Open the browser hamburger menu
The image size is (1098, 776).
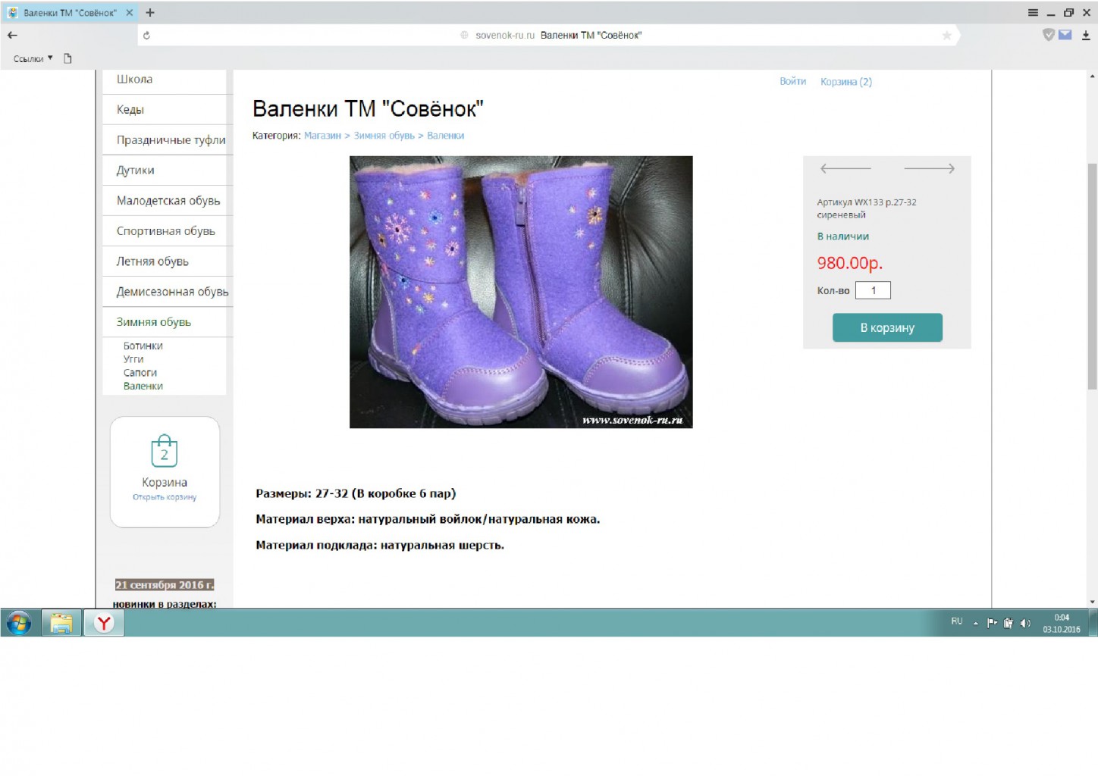pyautogui.click(x=1033, y=12)
